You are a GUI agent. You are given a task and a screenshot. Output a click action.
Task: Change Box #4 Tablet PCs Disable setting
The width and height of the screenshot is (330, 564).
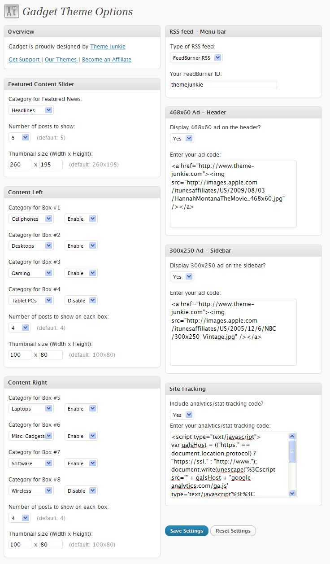[81, 301]
